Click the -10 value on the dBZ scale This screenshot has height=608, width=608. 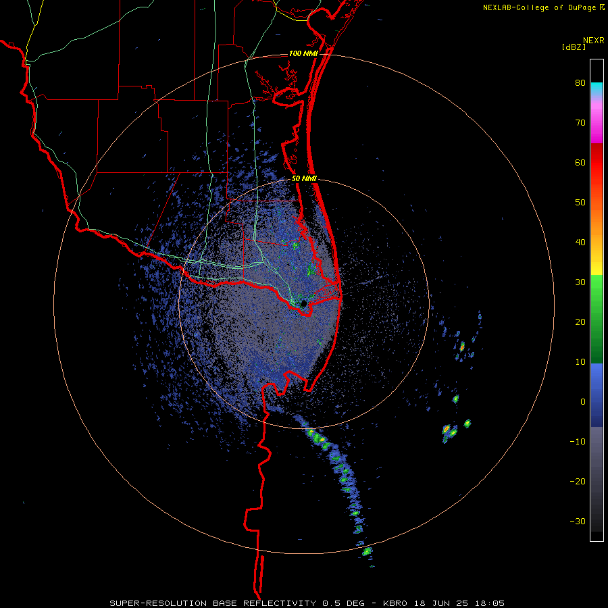[x=578, y=442]
